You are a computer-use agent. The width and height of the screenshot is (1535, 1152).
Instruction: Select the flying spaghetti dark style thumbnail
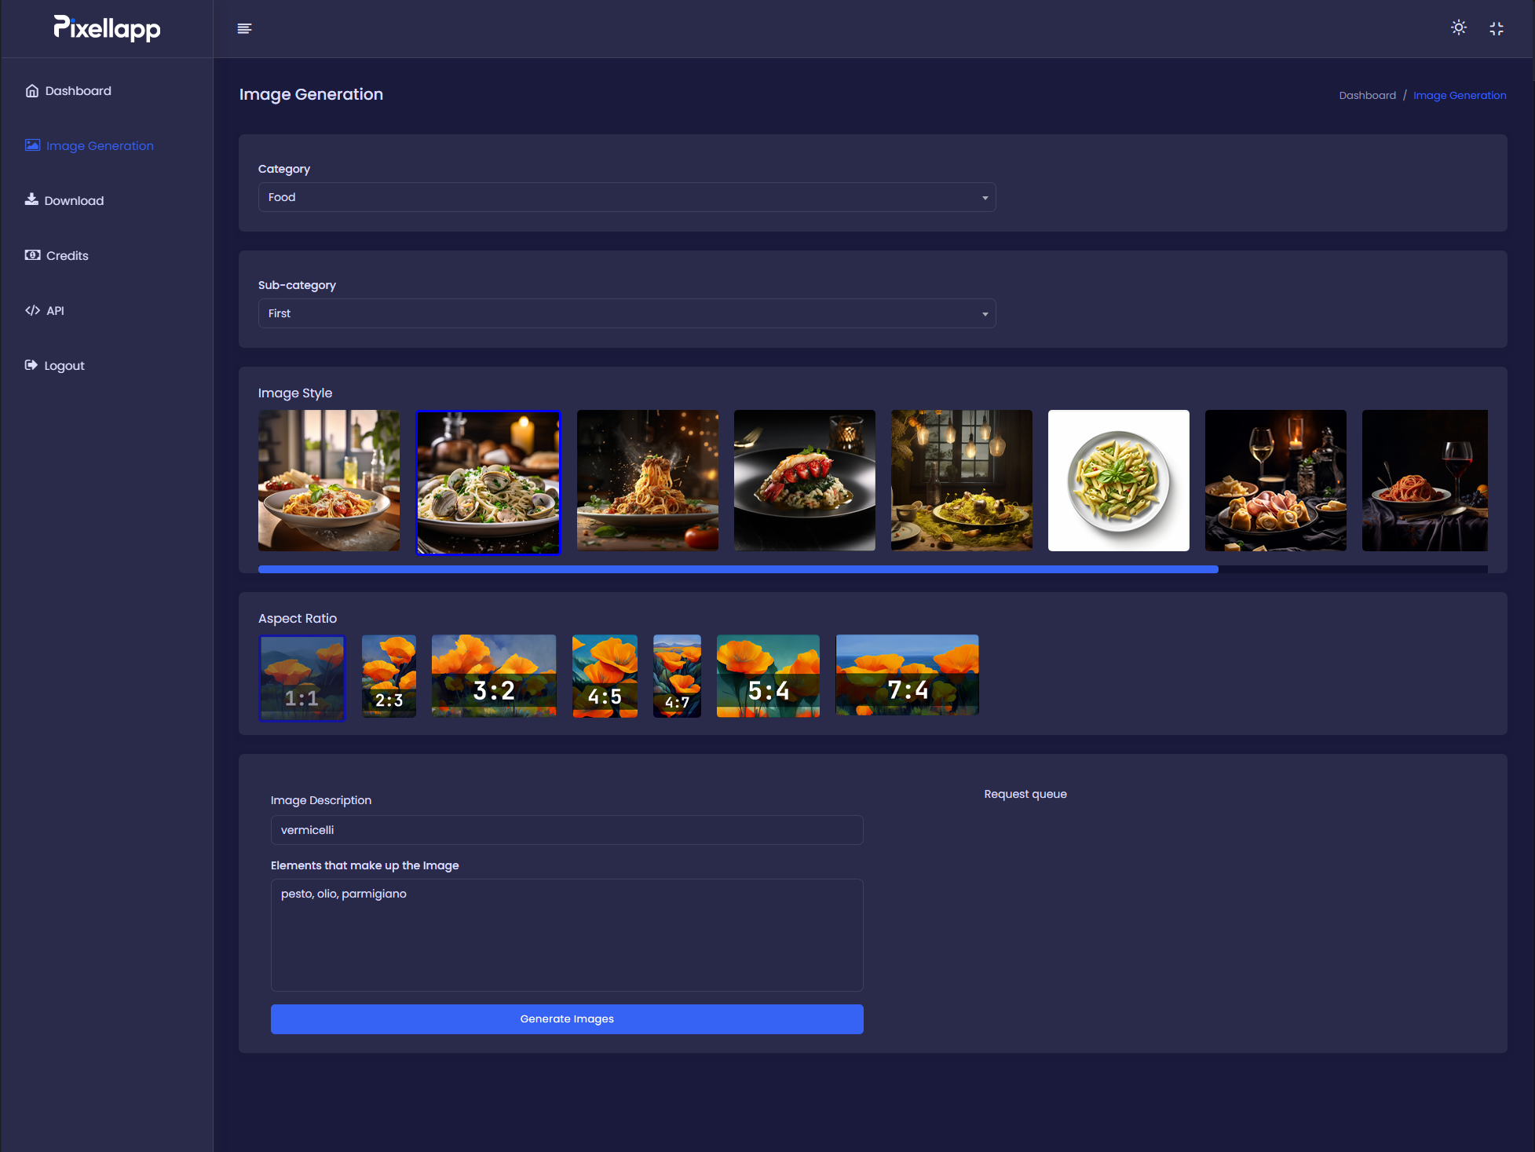coord(648,480)
